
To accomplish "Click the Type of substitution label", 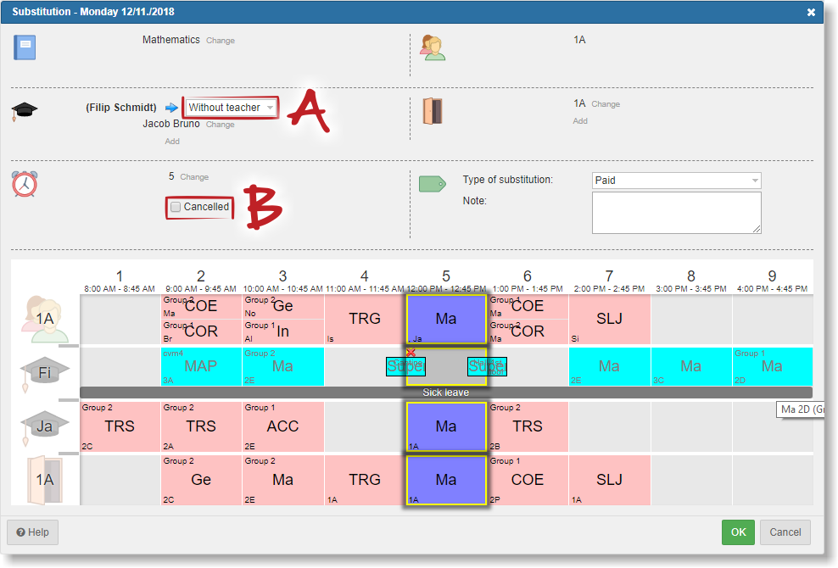I will coord(508,180).
